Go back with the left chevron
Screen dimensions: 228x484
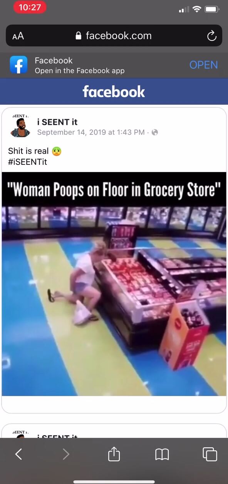(x=18, y=455)
